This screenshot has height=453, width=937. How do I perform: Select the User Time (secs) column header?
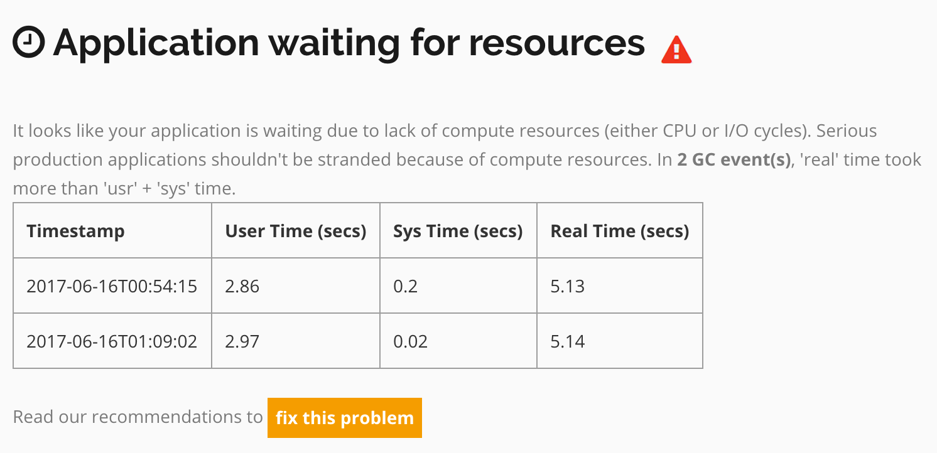[x=296, y=230]
